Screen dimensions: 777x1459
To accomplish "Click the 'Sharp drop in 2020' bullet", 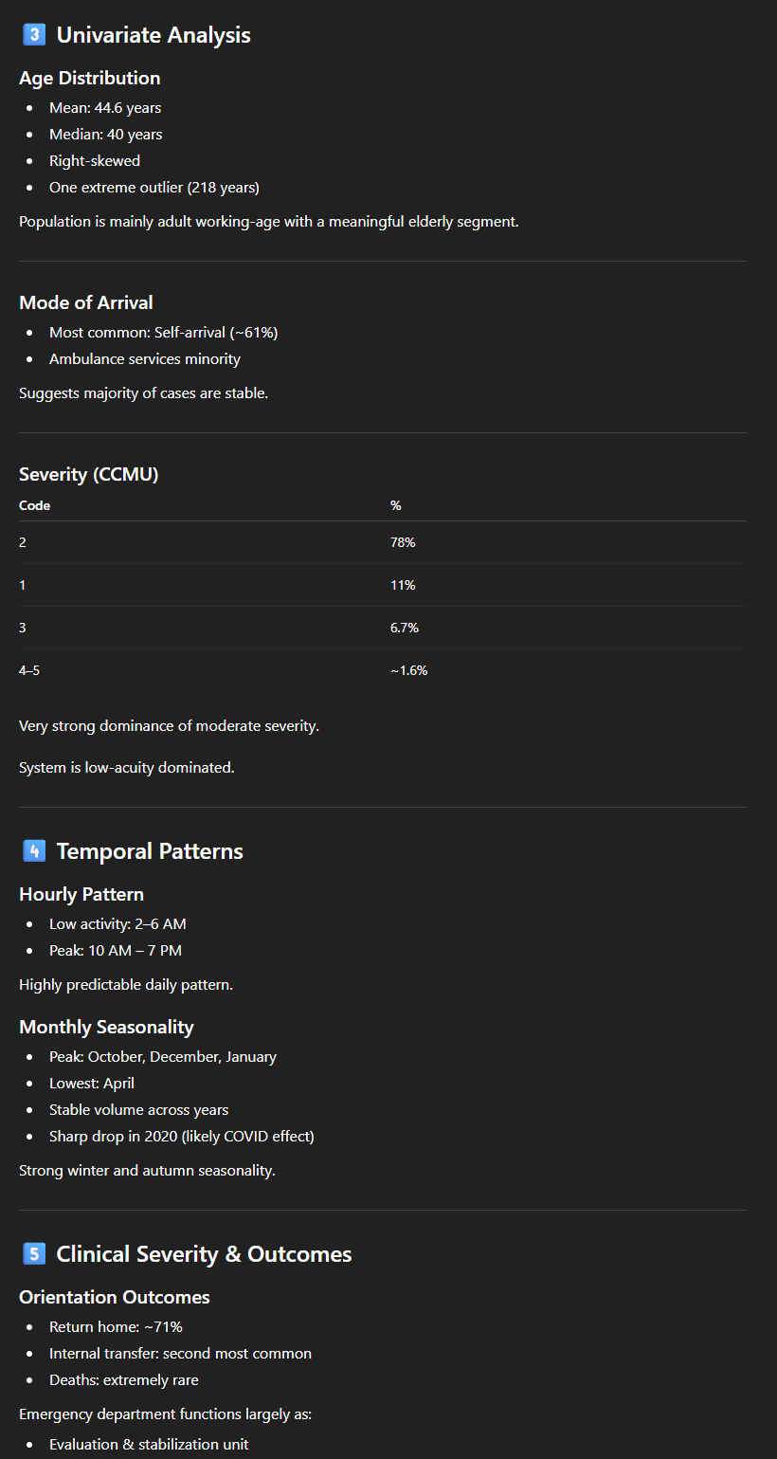I will pyautogui.click(x=181, y=1136).
